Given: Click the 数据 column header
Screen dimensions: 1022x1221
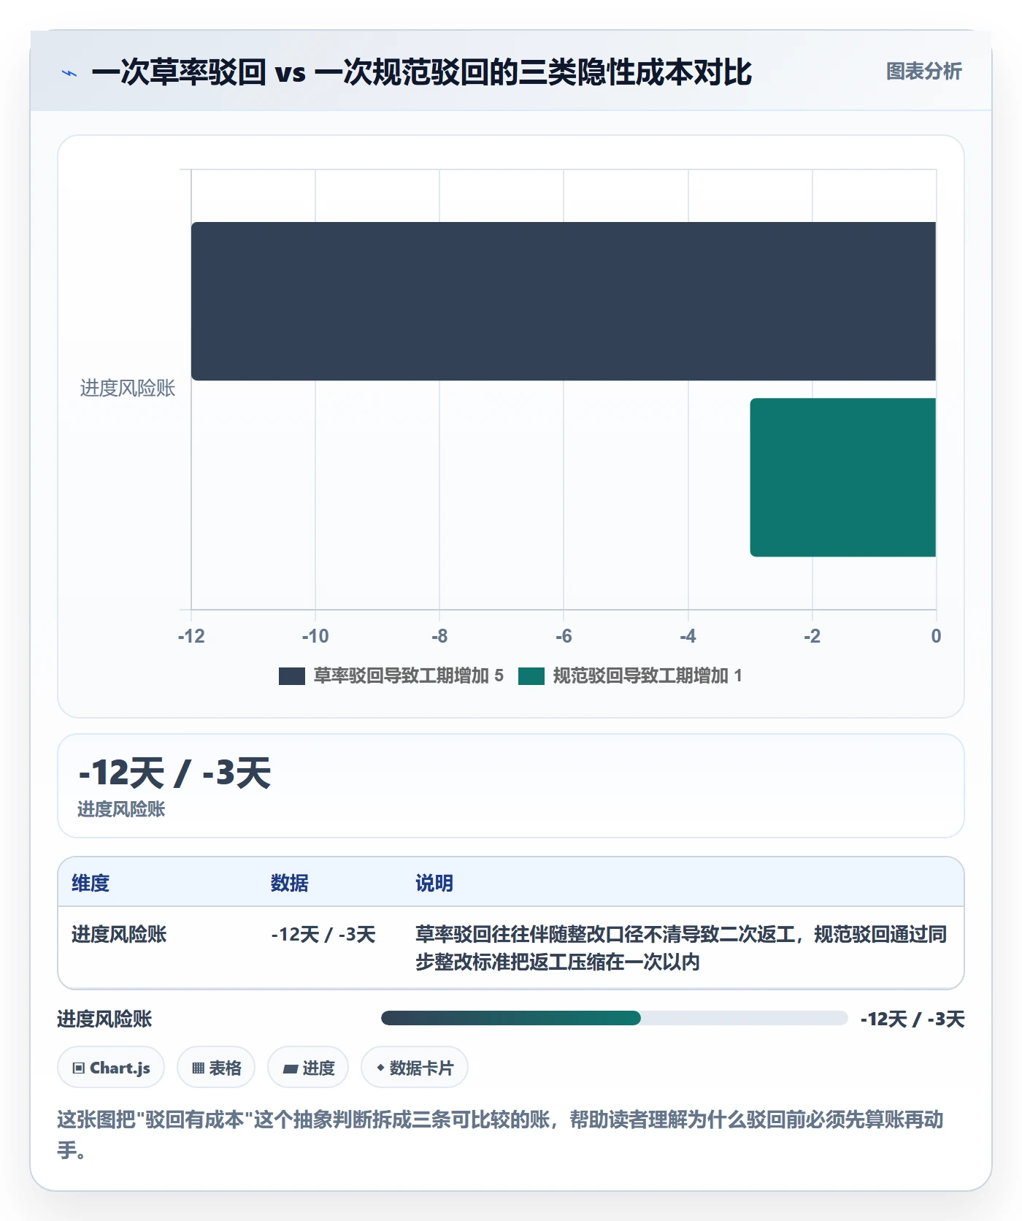Looking at the screenshot, I should pyautogui.click(x=290, y=883).
